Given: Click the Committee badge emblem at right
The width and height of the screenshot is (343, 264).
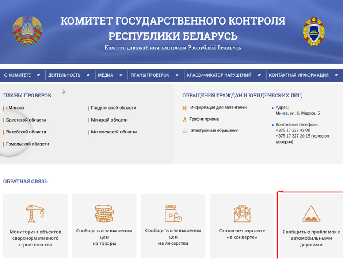Looking at the screenshot, I should 314,32.
